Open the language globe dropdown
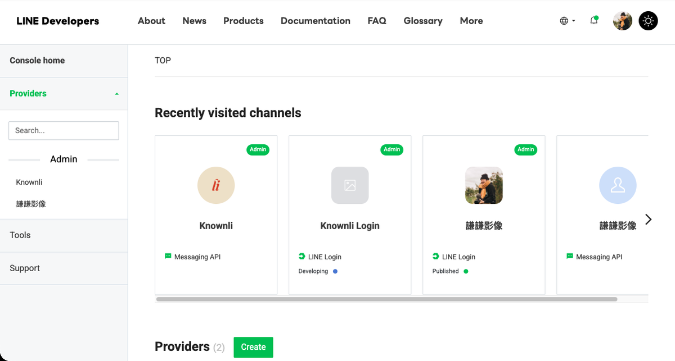This screenshot has height=361, width=675. click(568, 21)
